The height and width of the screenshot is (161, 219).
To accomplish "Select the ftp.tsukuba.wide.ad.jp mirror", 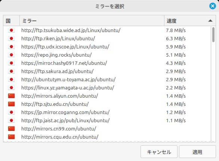I will (107, 30).
